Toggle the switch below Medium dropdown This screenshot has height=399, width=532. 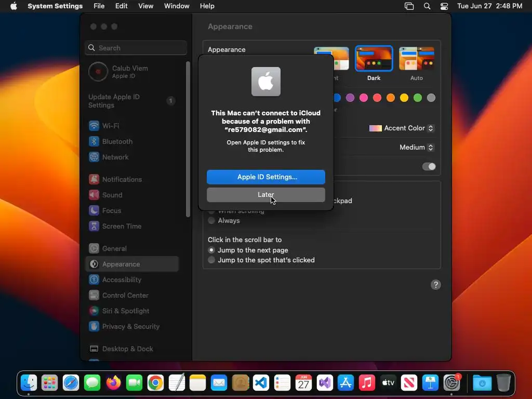pyautogui.click(x=429, y=167)
